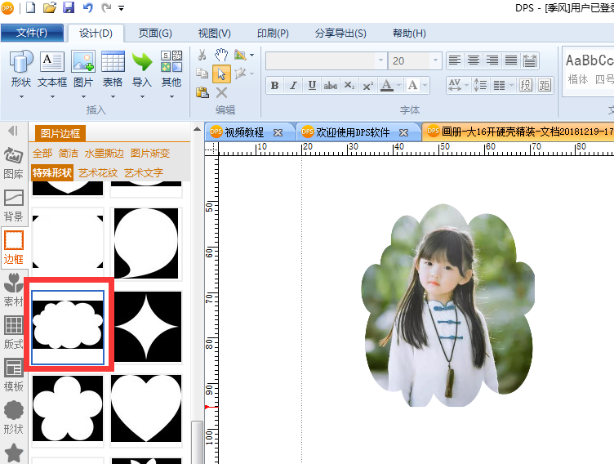Screen dimensions: 614x464
Task: Toggle superscript formatting
Action: [x=368, y=86]
